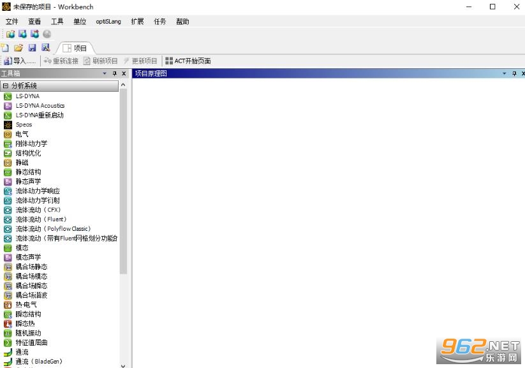Open the ACT开始页面 button
Screen dimensions: 525x368
(188, 61)
